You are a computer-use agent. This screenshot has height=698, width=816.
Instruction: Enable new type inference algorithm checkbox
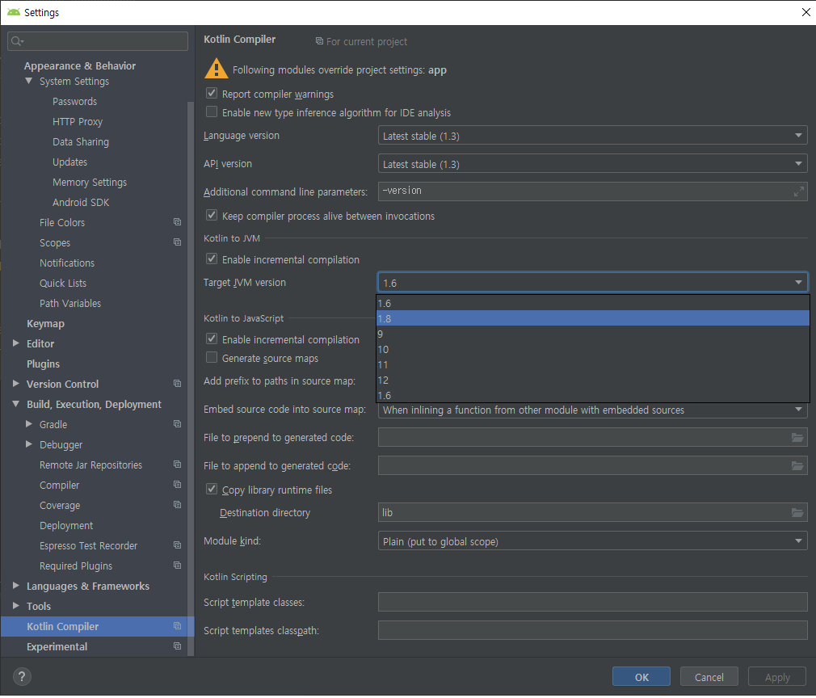tap(212, 112)
